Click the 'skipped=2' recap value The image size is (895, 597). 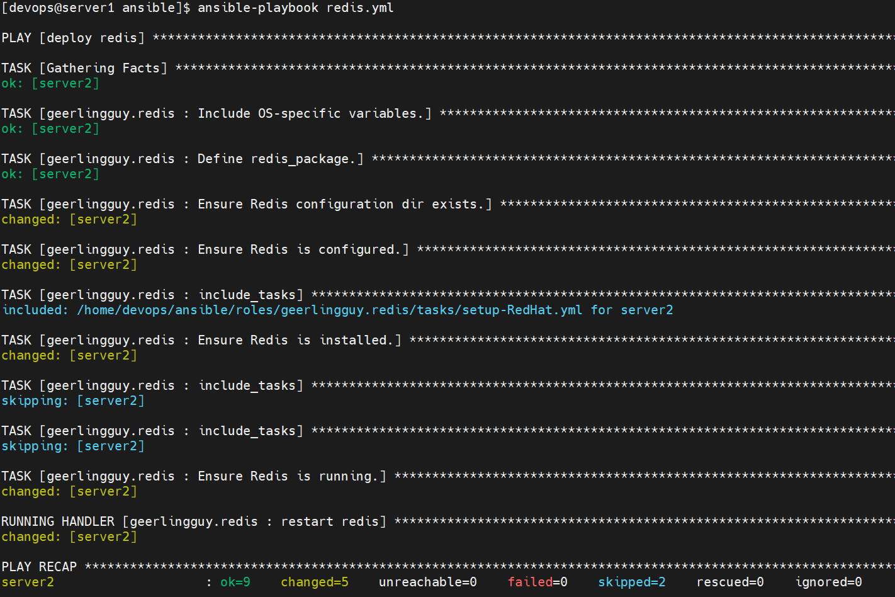pos(632,582)
